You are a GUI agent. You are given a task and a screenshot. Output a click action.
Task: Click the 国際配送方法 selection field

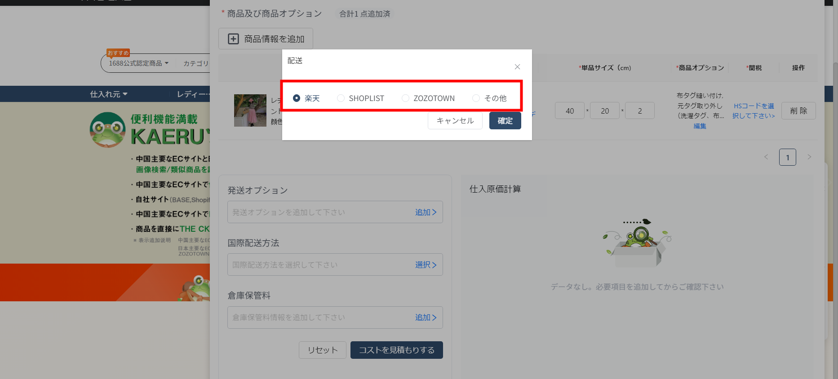pos(335,264)
